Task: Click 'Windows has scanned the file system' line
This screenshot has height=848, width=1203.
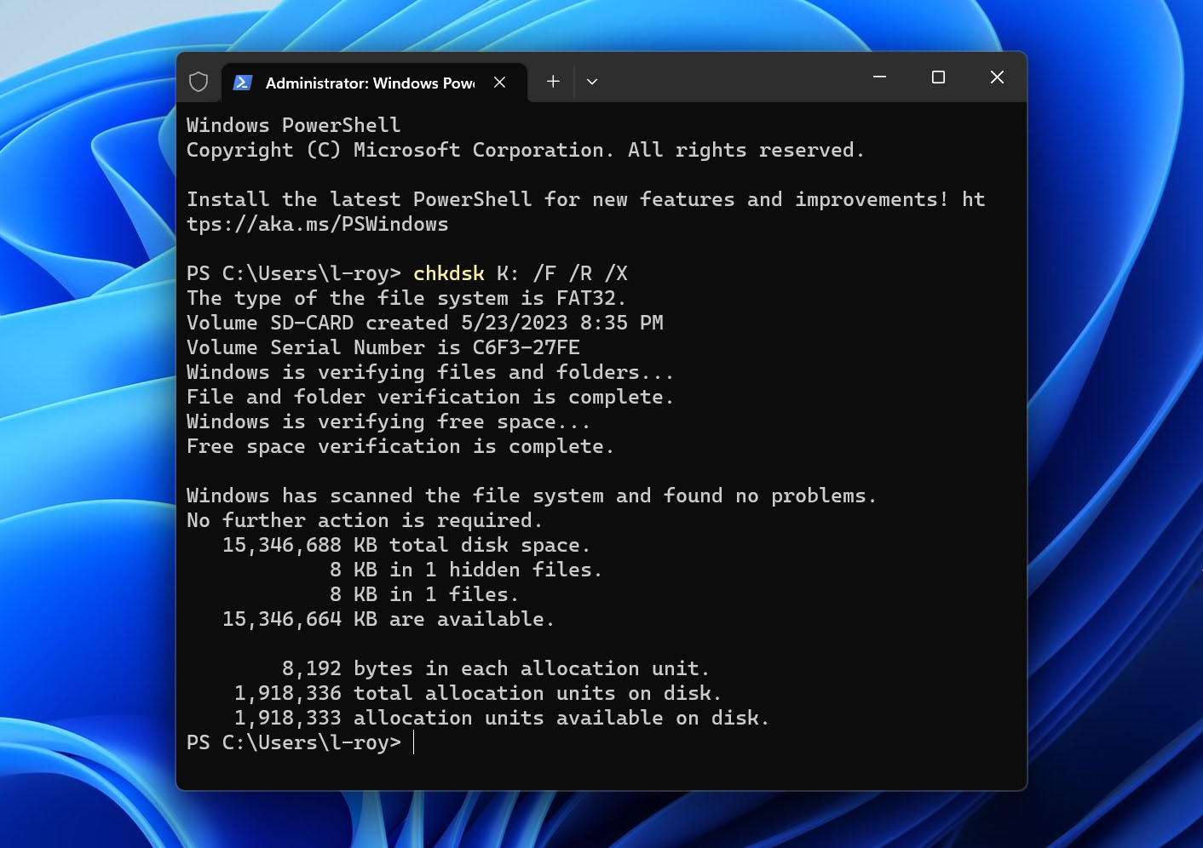Action: click(532, 496)
